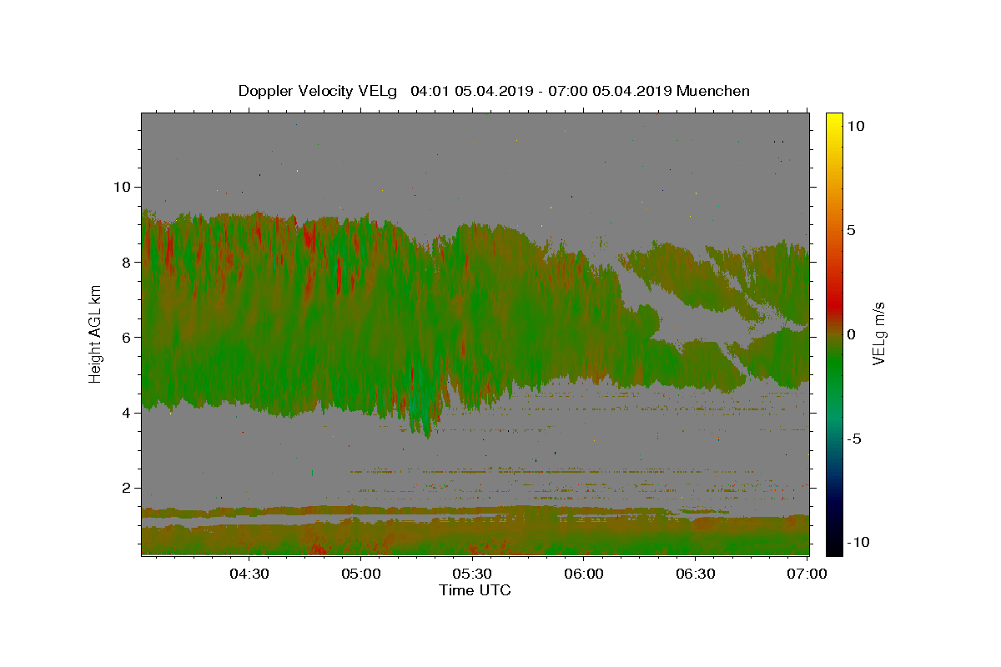Click the '07:00' time axis label
The image size is (1001, 667).
(x=807, y=574)
